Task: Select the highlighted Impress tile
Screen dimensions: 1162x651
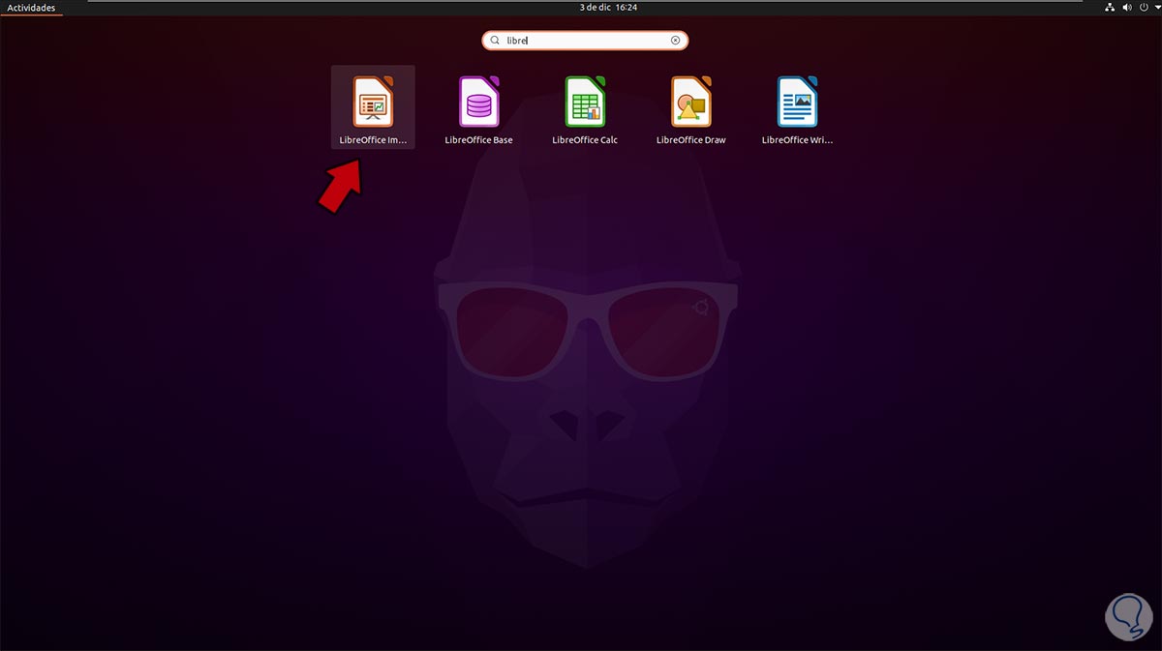Action: (373, 106)
